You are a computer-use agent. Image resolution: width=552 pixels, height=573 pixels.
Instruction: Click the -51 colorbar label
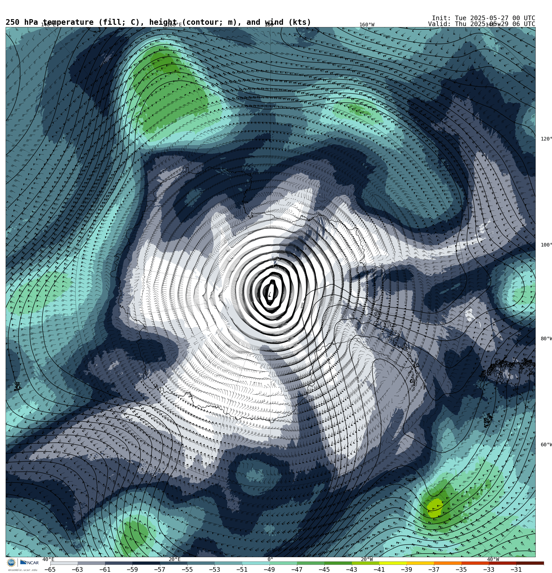click(x=242, y=569)
